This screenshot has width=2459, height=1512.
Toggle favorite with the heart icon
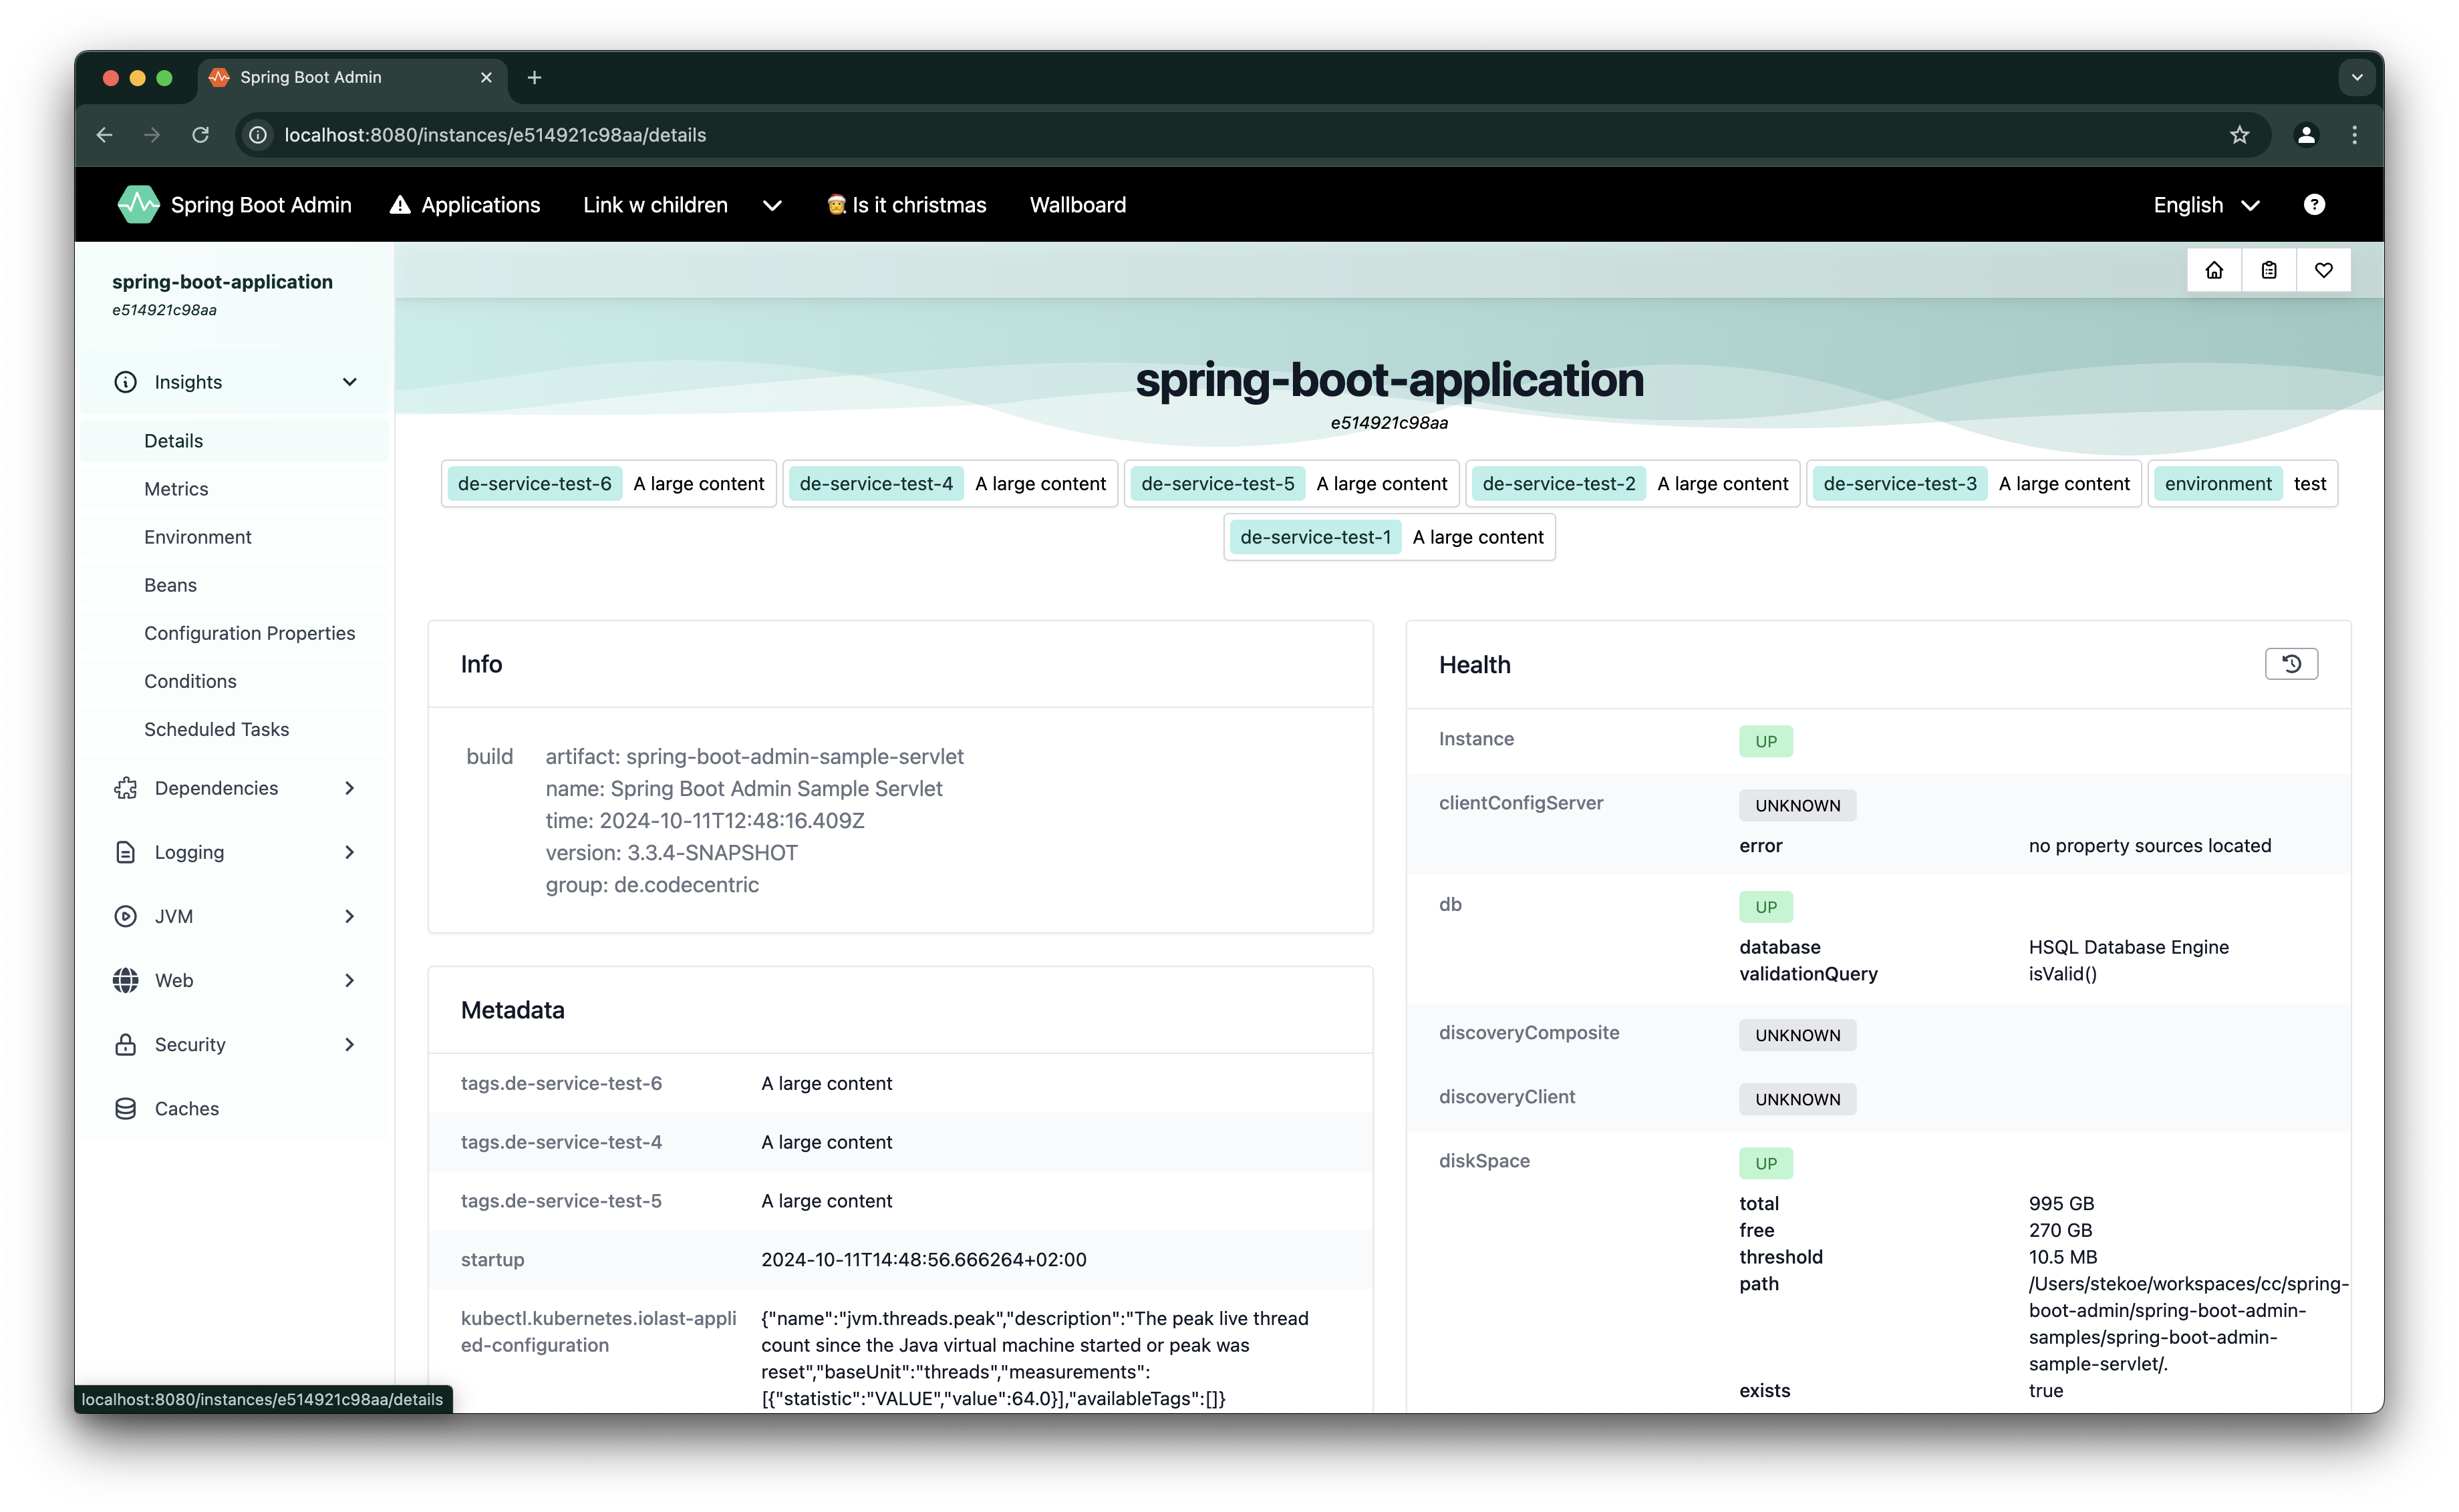coord(2324,270)
